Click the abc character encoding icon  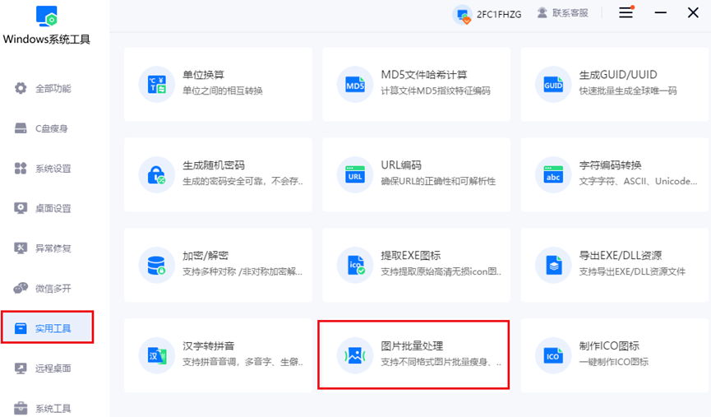coord(553,174)
